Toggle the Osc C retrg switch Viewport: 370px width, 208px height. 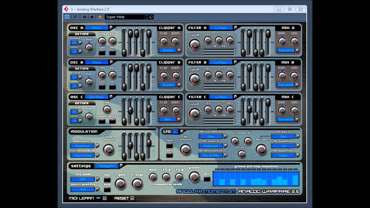112,121
